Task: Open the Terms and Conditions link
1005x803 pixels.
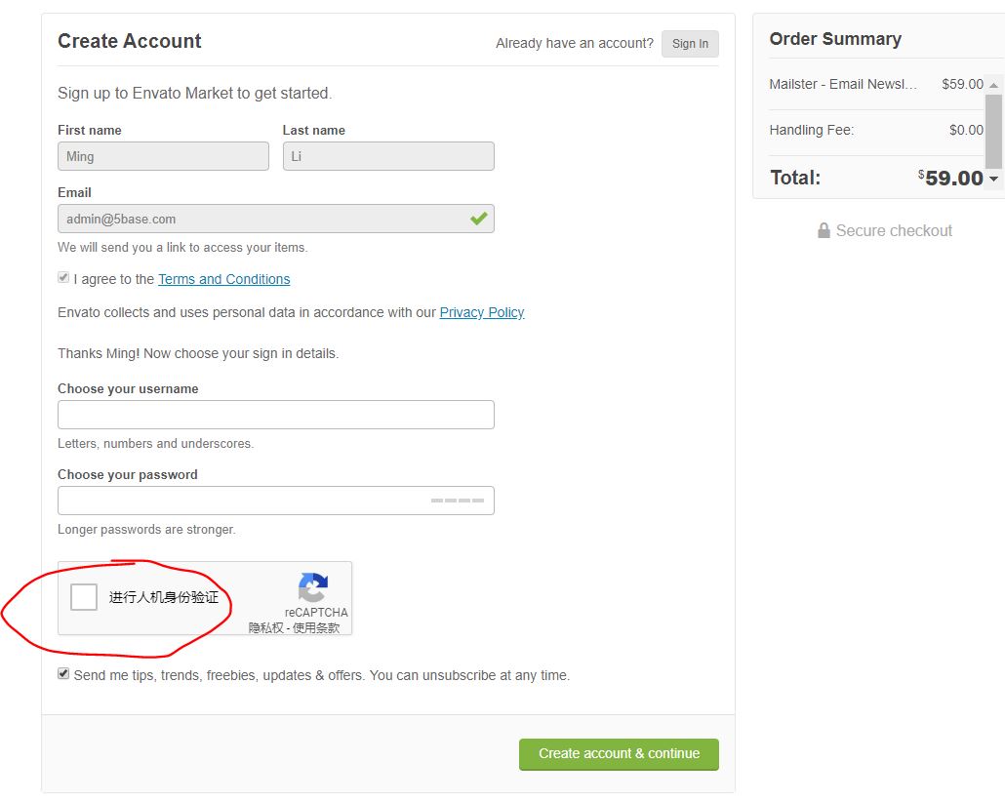Action: tap(224, 279)
